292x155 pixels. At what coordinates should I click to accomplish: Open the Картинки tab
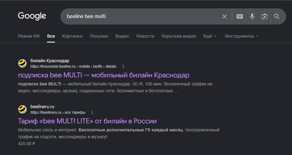[73, 36]
